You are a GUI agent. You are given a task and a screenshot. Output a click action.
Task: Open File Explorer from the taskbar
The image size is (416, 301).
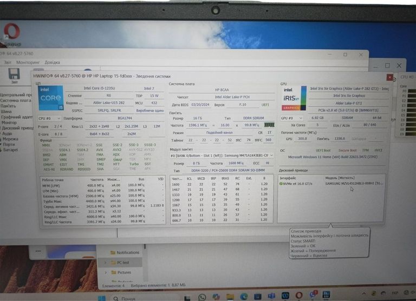click(230, 297)
